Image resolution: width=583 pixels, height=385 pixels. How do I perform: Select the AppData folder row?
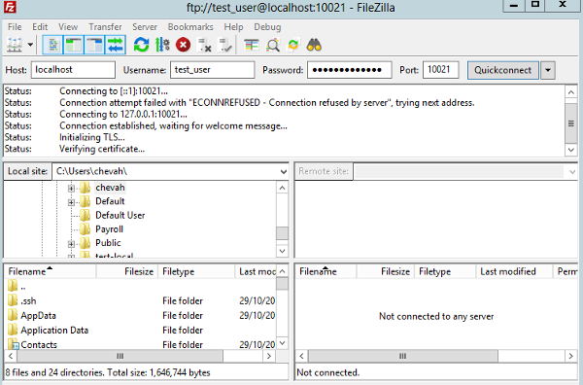coord(141,315)
